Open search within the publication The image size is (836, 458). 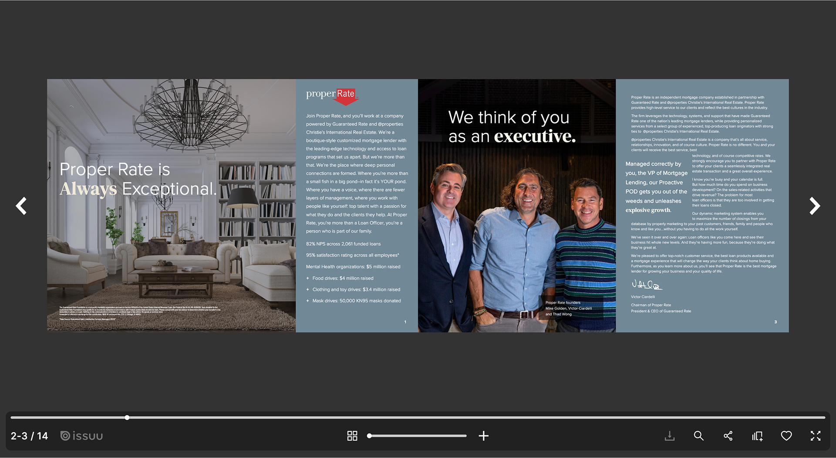tap(699, 436)
